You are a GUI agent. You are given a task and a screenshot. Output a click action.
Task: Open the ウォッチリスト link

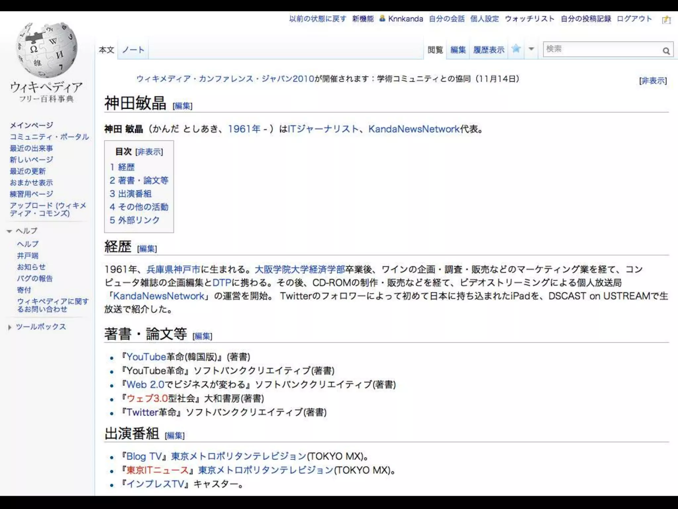(529, 19)
